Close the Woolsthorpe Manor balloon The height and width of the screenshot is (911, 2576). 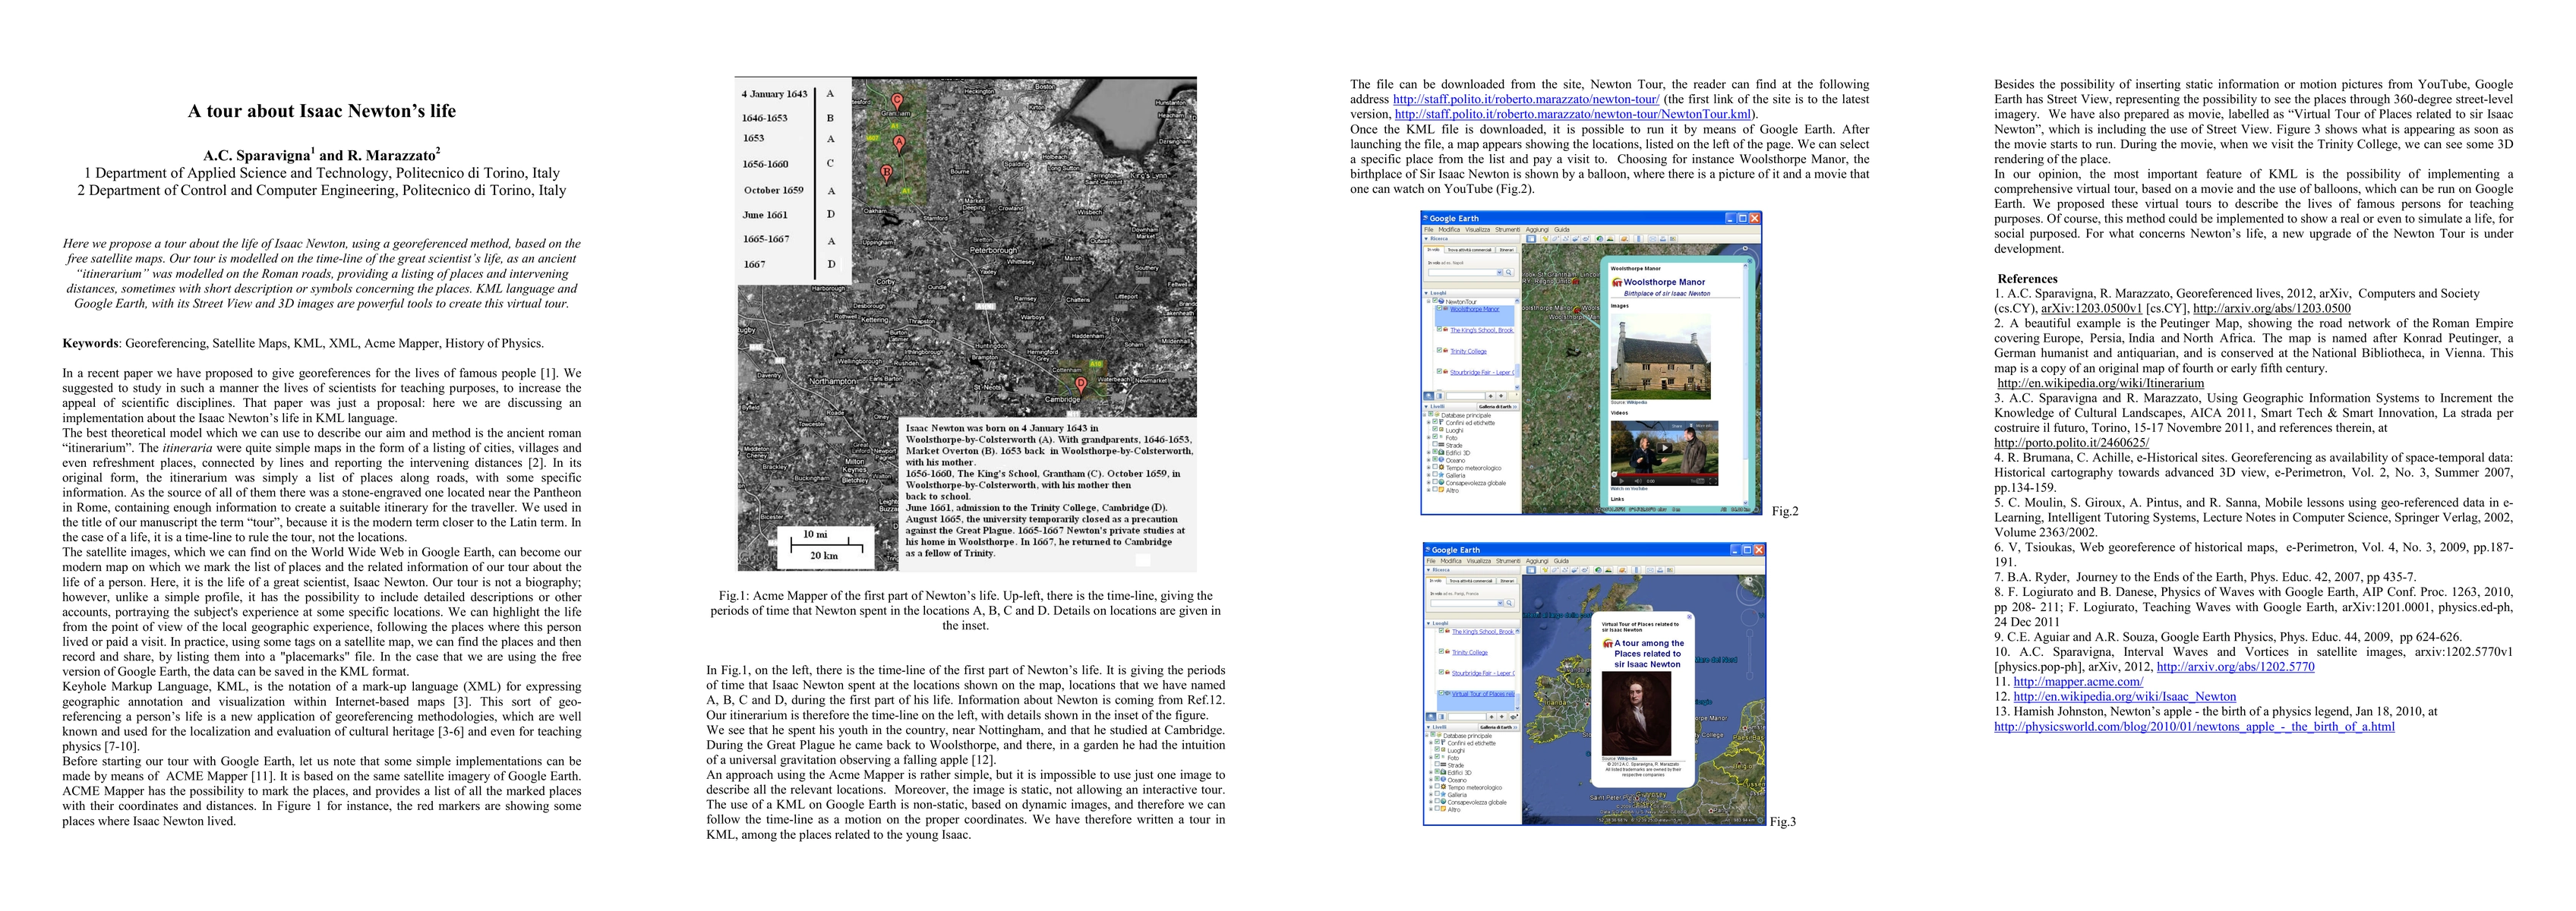tap(1750, 261)
